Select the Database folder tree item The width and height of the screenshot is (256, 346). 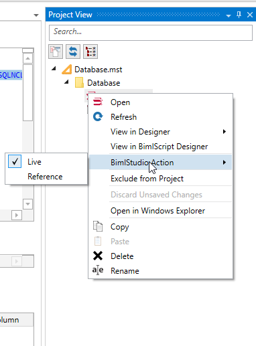point(104,83)
